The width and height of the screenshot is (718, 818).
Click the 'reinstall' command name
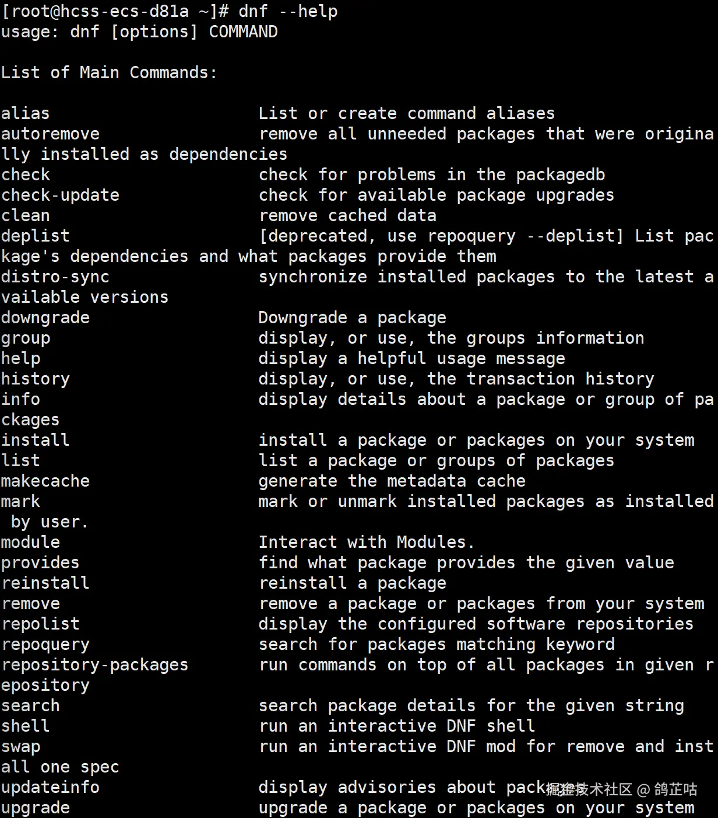coord(45,583)
